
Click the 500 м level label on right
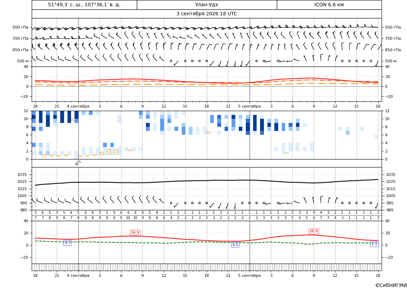[x=391, y=61]
